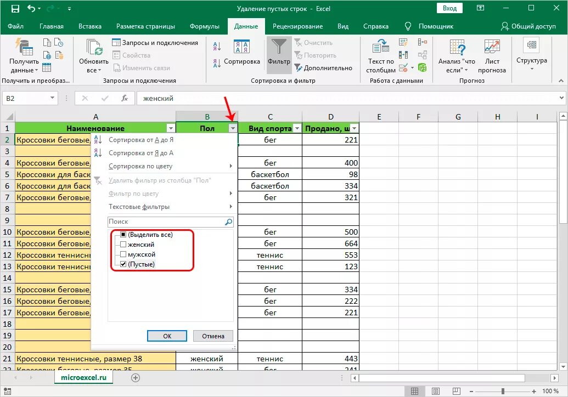Switch to Page Break preview icon

coord(457,391)
